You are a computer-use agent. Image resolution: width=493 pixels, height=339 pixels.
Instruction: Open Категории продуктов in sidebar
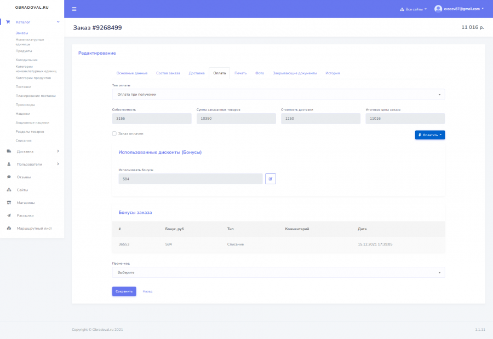(x=33, y=78)
